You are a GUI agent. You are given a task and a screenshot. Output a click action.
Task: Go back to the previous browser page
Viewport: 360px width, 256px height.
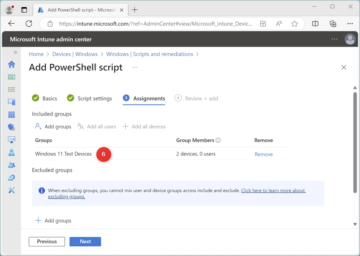click(x=12, y=23)
